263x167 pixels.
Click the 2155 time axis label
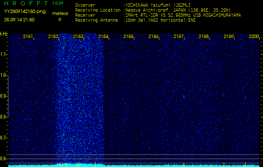click(128, 36)
